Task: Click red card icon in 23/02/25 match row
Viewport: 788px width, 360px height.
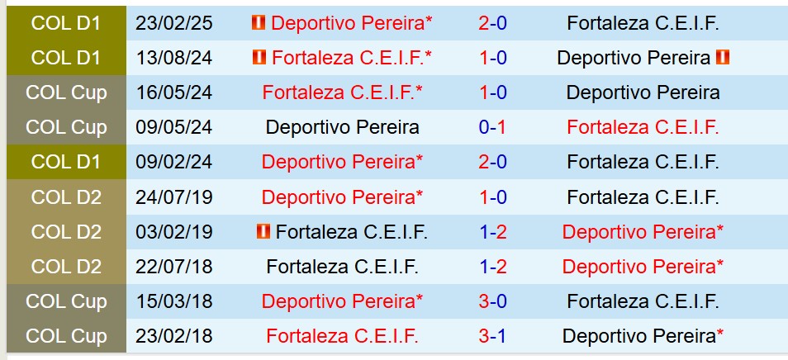Action: tap(259, 23)
